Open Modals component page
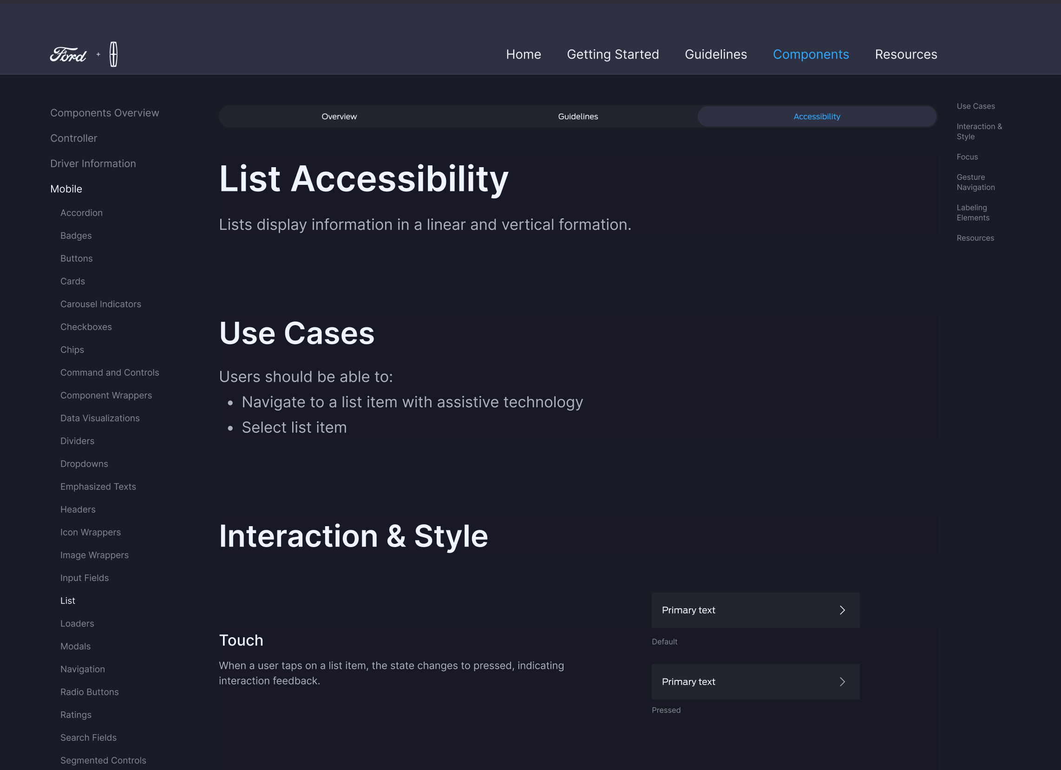Screen dimensions: 1061x770 [75, 646]
